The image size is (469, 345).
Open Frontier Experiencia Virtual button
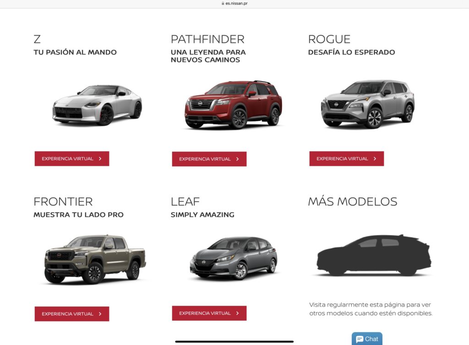click(72, 314)
